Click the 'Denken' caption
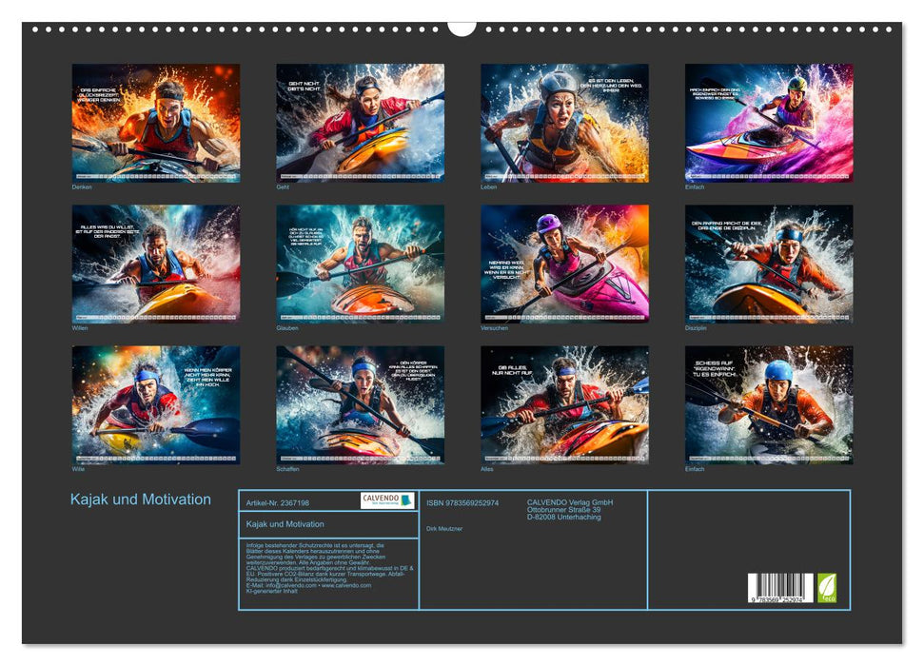This screenshot has height=666, width=924. pyautogui.click(x=82, y=186)
